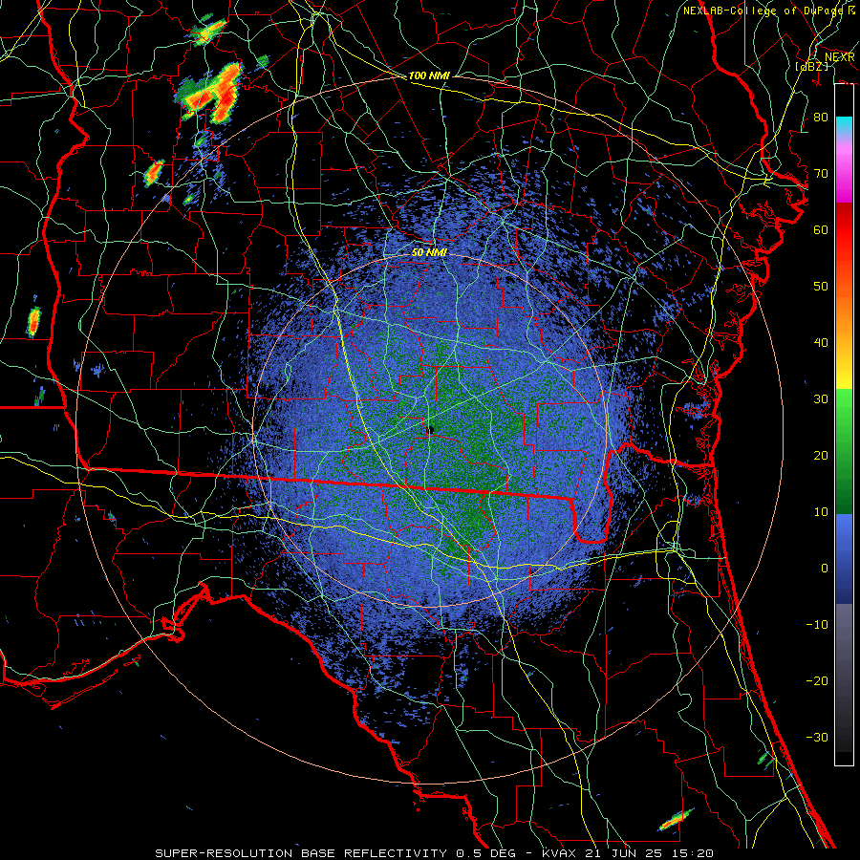Click the '50 NMI' range ring label
The width and height of the screenshot is (860, 860).
(x=429, y=252)
